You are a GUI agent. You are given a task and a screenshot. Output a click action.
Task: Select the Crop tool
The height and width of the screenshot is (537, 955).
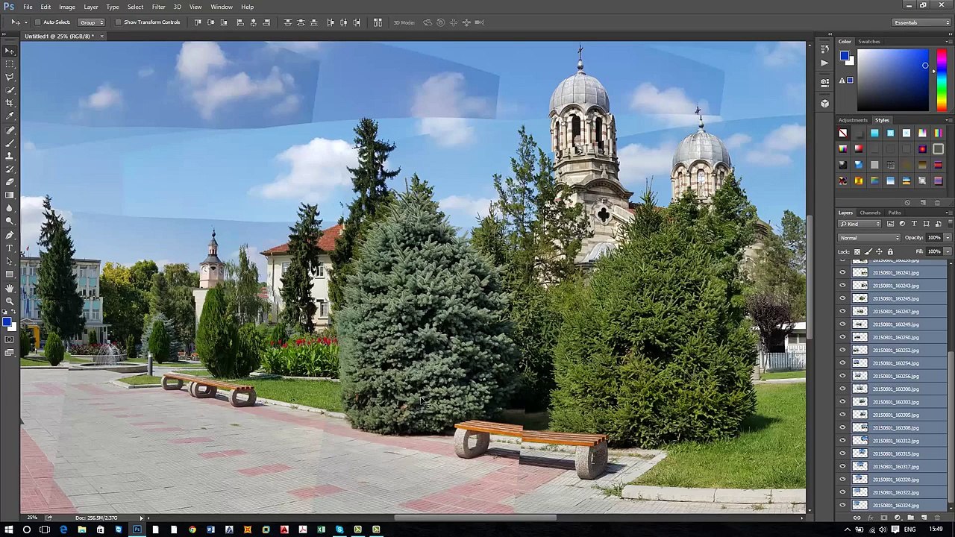[10, 103]
